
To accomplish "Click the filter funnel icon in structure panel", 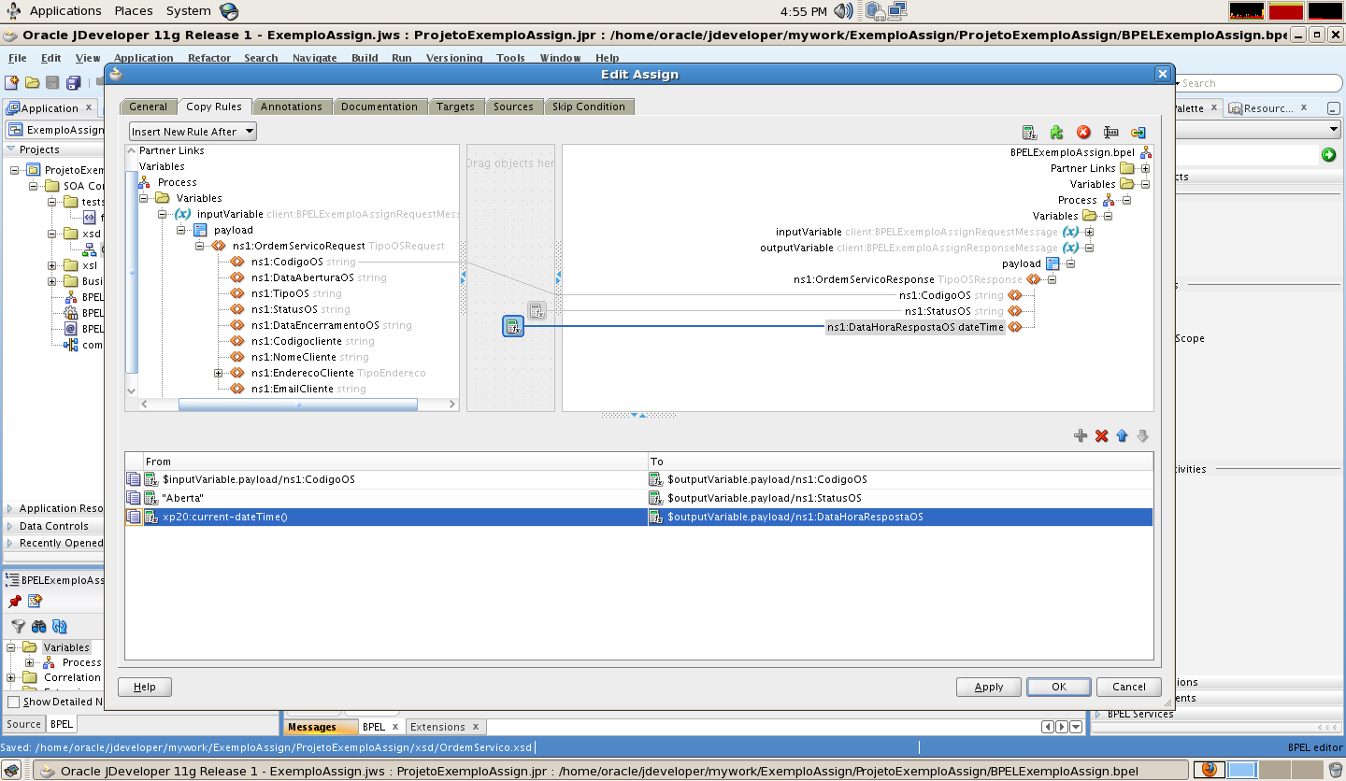I will click(x=18, y=627).
